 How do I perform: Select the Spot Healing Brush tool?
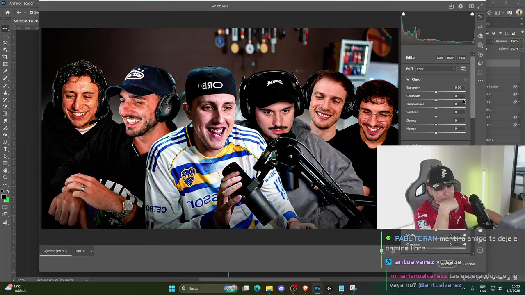click(5, 78)
